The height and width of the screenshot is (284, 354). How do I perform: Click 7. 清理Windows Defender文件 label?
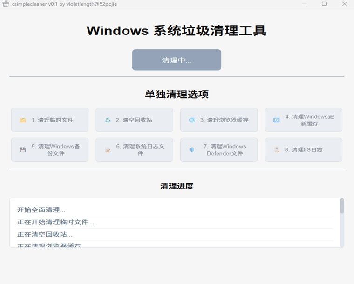pos(225,149)
